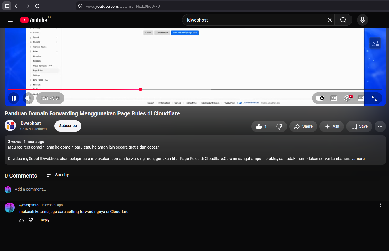Reply to the @masyamtot comment
Image resolution: width=389 pixels, height=251 pixels.
(45, 220)
